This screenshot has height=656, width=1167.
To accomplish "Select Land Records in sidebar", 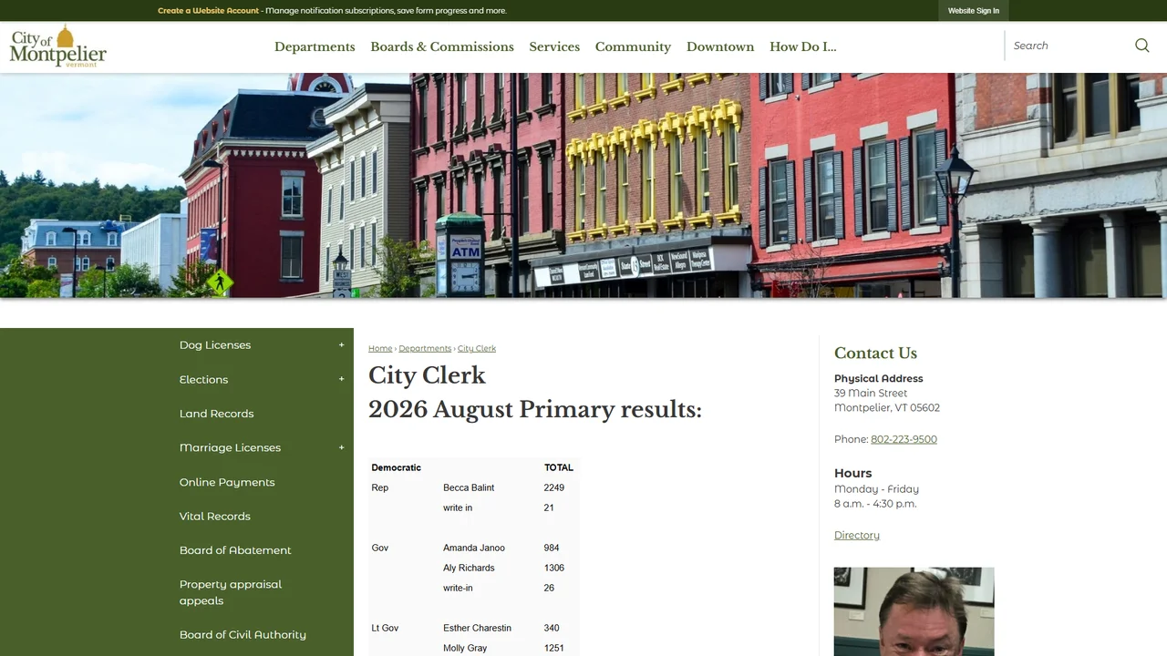I will point(217,414).
